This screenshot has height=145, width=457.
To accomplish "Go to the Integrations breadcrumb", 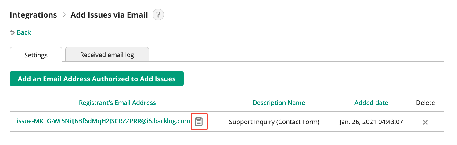I will tap(33, 15).
